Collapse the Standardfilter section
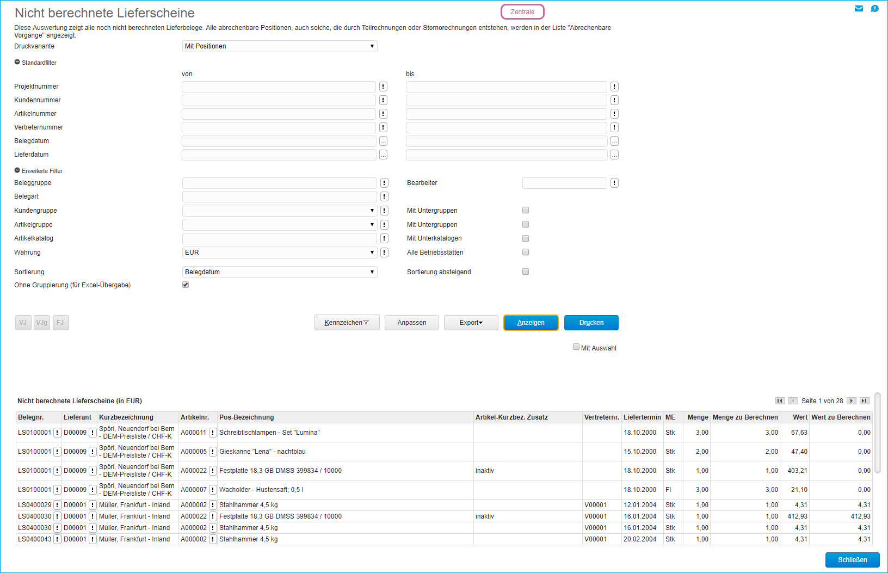888x573 pixels. click(x=17, y=63)
